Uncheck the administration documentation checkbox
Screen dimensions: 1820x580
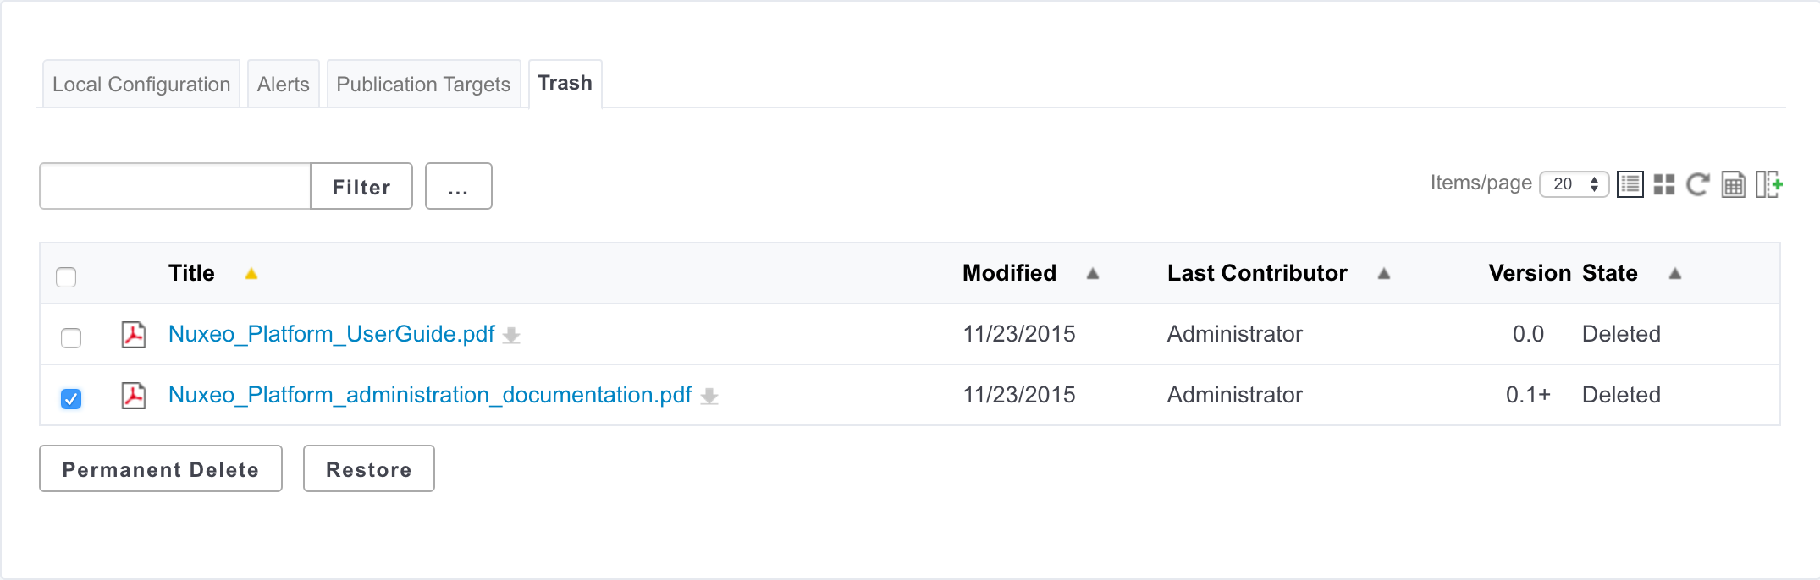pyautogui.click(x=71, y=398)
